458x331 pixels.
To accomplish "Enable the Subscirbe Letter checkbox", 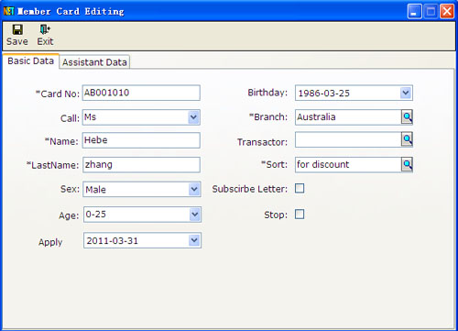I will click(x=300, y=188).
